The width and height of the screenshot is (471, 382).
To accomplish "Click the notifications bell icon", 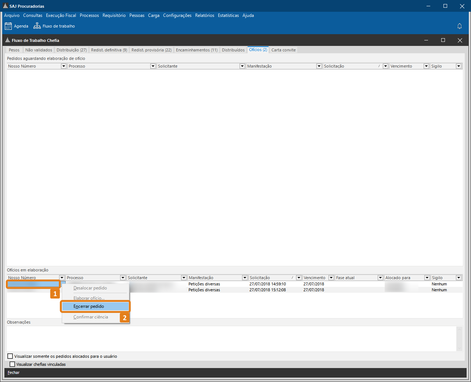I will pos(459,26).
